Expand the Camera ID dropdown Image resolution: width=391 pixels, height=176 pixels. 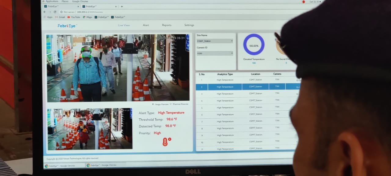(215, 53)
